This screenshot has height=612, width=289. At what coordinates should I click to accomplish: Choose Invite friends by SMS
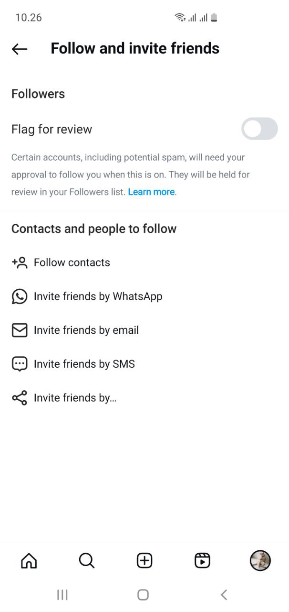tap(144, 364)
